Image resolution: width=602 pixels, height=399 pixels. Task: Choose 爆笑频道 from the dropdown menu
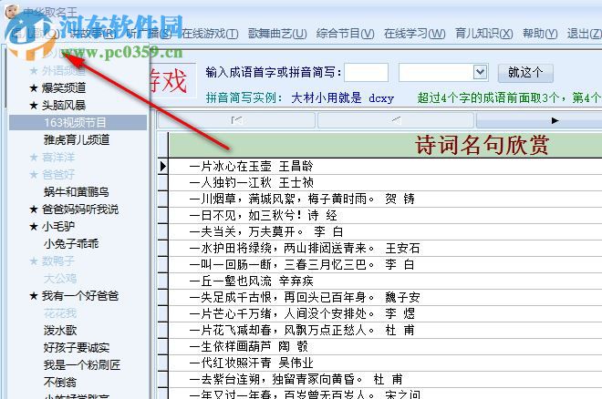point(78,87)
